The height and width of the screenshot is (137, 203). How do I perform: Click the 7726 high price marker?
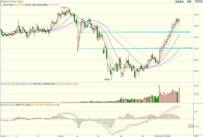(63, 8)
